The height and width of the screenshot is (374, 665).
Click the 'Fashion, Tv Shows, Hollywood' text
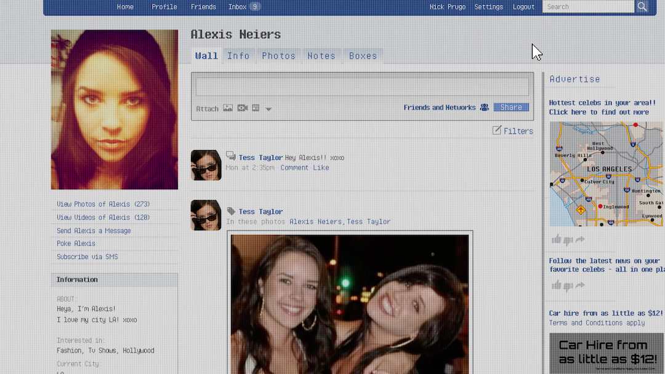click(x=105, y=351)
